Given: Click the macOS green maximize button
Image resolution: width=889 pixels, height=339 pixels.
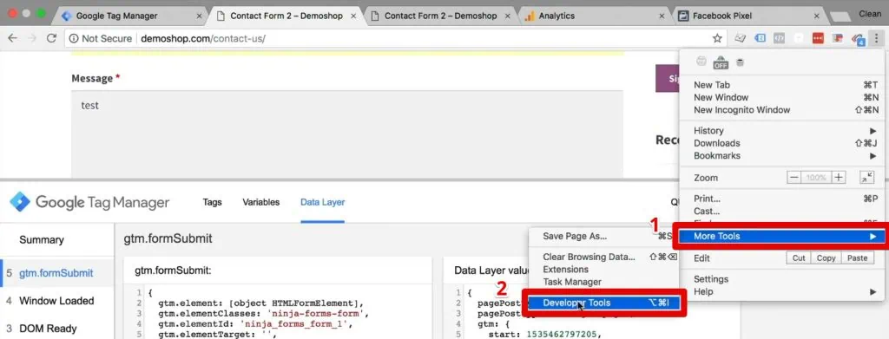Looking at the screenshot, I should (42, 14).
